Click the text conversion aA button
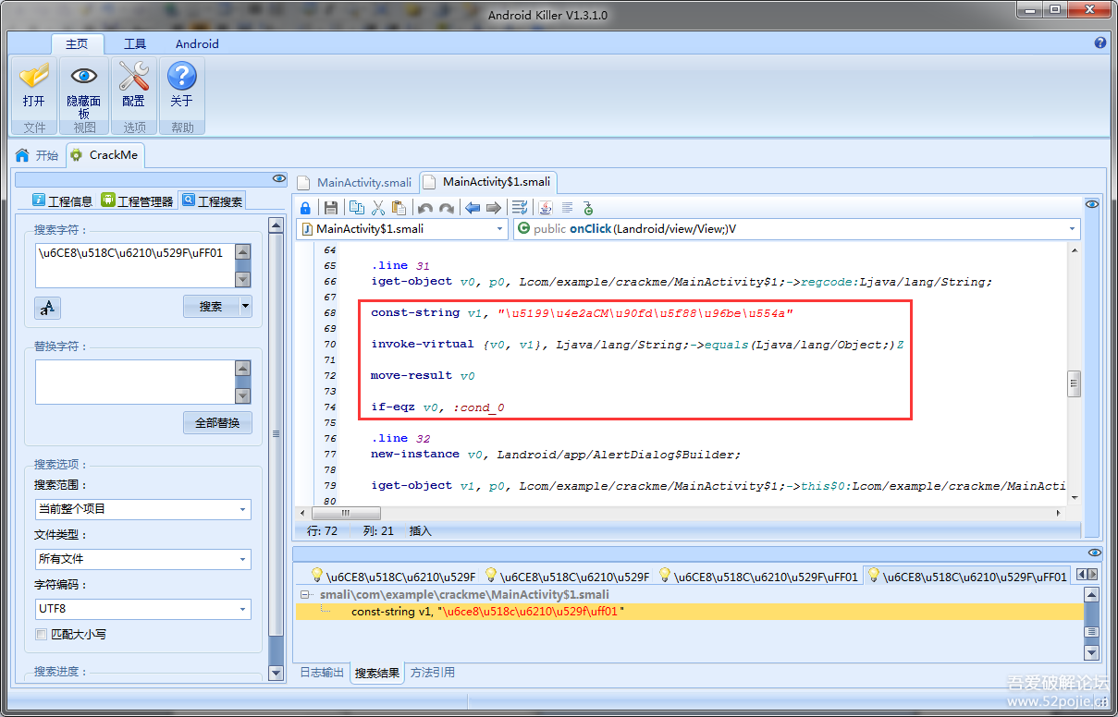 point(47,308)
